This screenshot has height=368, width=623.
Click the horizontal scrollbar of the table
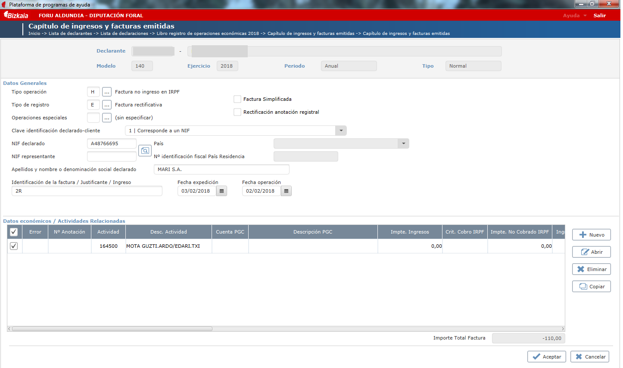click(x=112, y=329)
